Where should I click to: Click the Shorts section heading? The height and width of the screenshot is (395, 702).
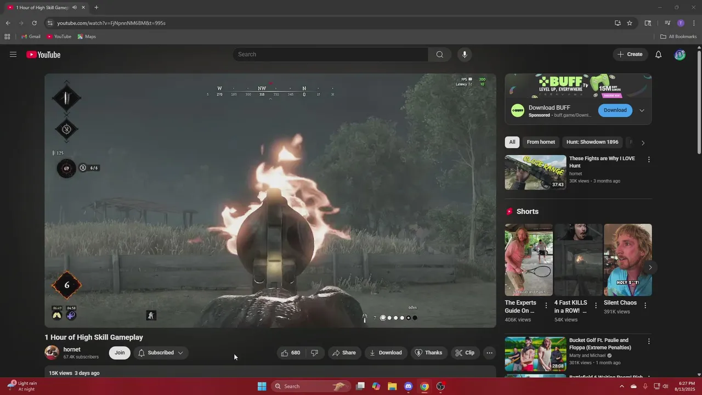pos(528,212)
